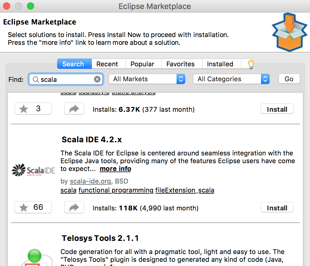Click the Eclipse Marketplace box icon
This screenshot has width=310, height=266.
289,32
